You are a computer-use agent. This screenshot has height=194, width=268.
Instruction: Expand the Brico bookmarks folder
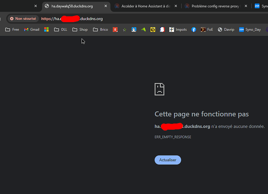tap(101, 30)
